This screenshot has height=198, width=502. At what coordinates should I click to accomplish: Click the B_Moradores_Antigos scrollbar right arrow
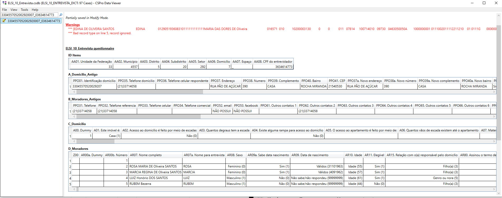tap(494, 117)
